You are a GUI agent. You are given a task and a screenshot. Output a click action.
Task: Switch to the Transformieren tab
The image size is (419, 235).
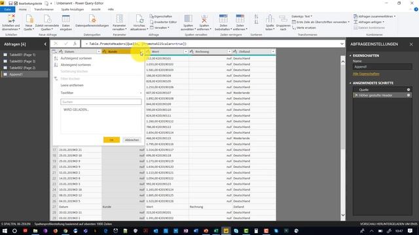click(x=44, y=9)
